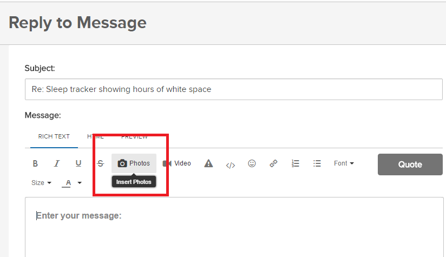Open the Font dropdown
This screenshot has width=446, height=257.
click(x=344, y=163)
